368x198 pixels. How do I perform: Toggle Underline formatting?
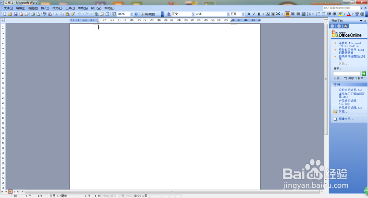[x=259, y=14]
